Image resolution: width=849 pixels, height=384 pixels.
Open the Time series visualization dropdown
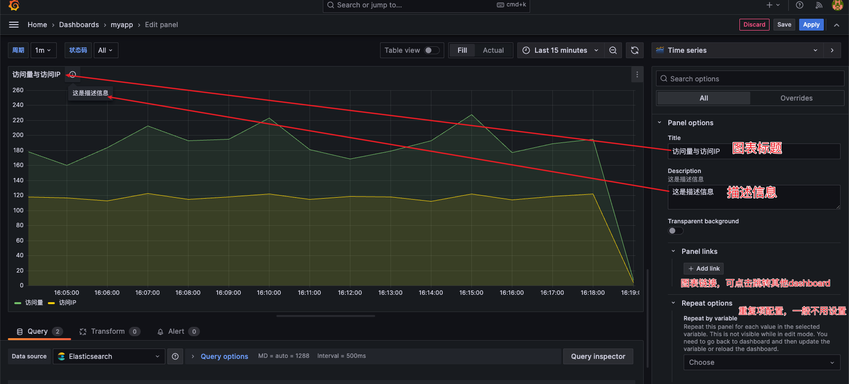(737, 50)
